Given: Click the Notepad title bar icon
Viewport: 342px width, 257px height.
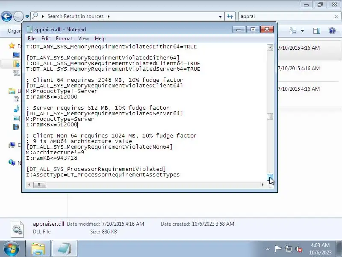Looking at the screenshot, I should pos(29,29).
